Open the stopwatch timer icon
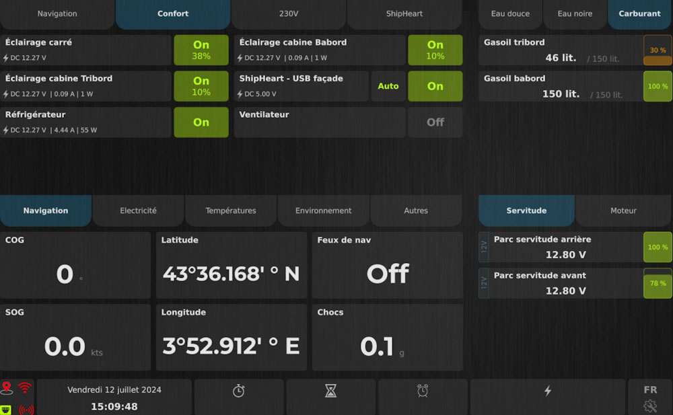Image resolution: width=673 pixels, height=415 pixels. point(239,391)
